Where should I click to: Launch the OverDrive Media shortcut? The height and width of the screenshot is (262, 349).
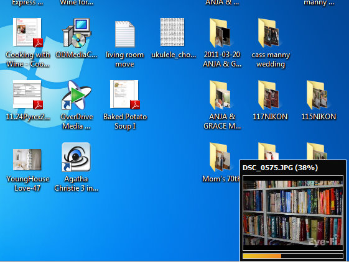pos(76,95)
